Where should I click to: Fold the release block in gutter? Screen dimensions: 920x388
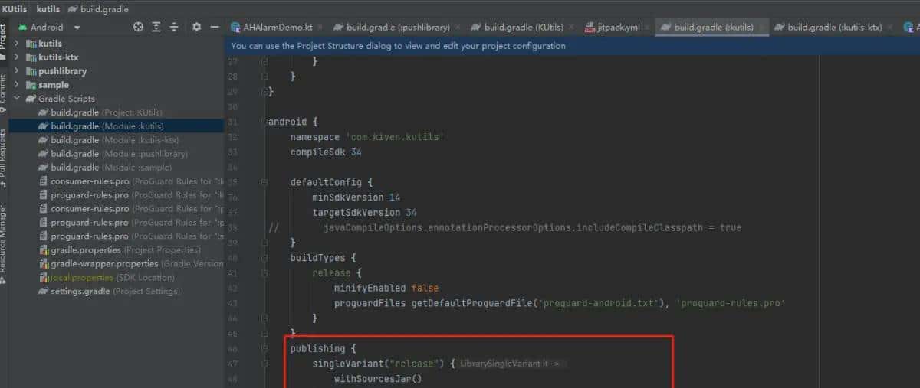(x=263, y=272)
